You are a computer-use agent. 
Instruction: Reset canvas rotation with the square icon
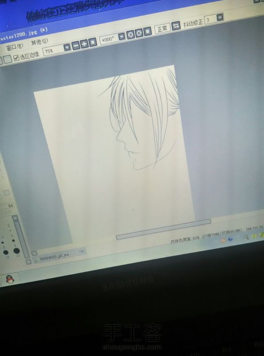147,32
